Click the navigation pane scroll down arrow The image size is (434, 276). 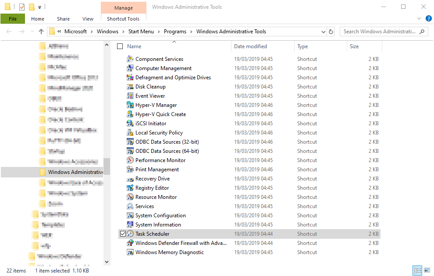pyautogui.click(x=107, y=262)
